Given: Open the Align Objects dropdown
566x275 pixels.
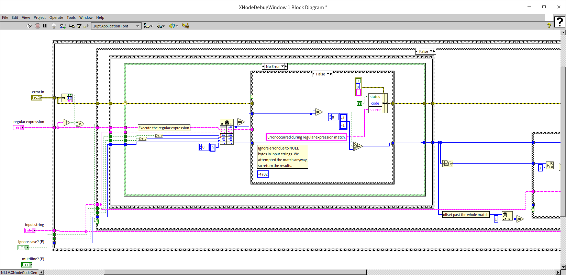Looking at the screenshot, I should [148, 26].
